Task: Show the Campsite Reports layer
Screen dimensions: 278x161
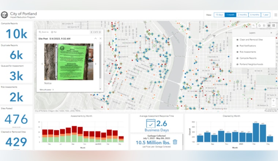Action: [237, 58]
